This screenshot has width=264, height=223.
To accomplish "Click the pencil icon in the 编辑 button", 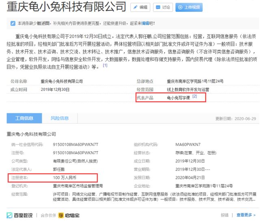I will pyautogui.click(x=135, y=7).
